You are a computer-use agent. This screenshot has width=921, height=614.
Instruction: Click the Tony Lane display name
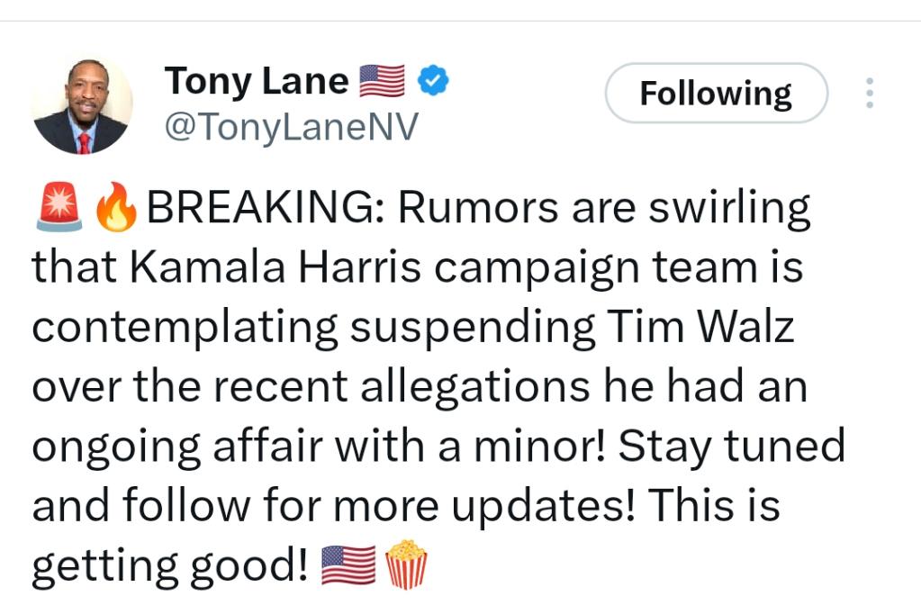[x=257, y=82]
